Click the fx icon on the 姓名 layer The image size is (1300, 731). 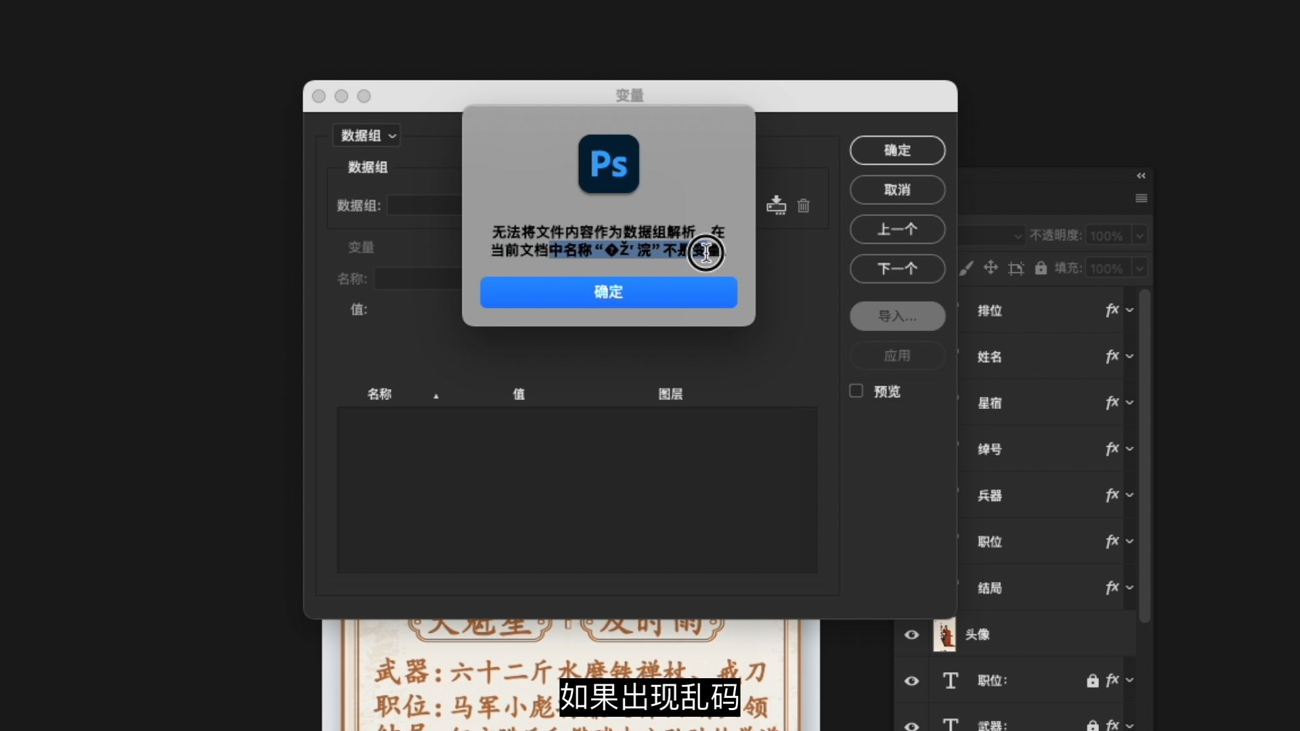1112,356
